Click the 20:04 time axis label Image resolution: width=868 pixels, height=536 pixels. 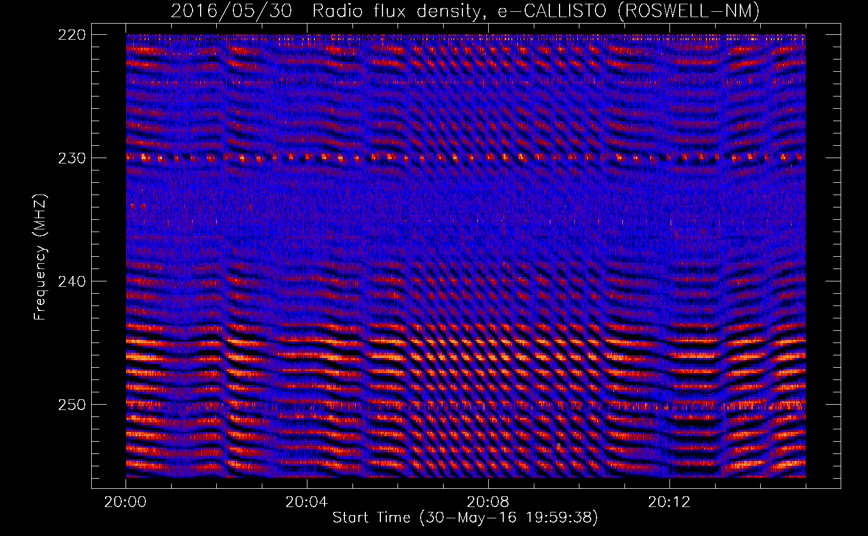(307, 502)
